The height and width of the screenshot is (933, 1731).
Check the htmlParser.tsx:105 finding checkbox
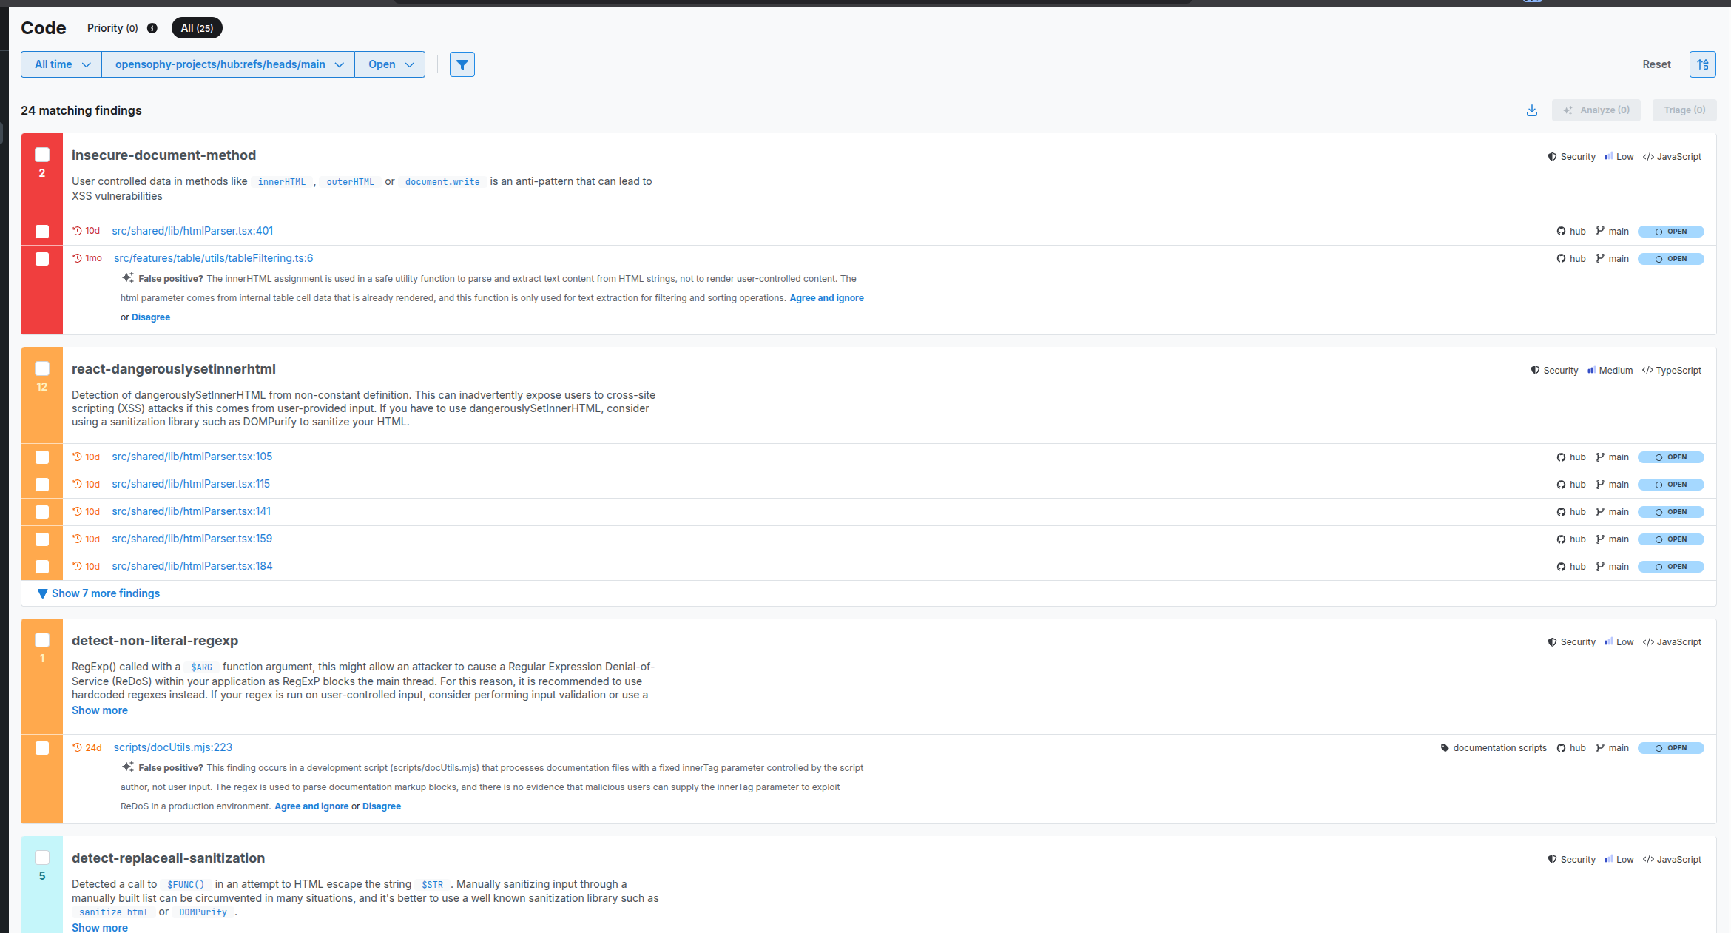coord(42,457)
